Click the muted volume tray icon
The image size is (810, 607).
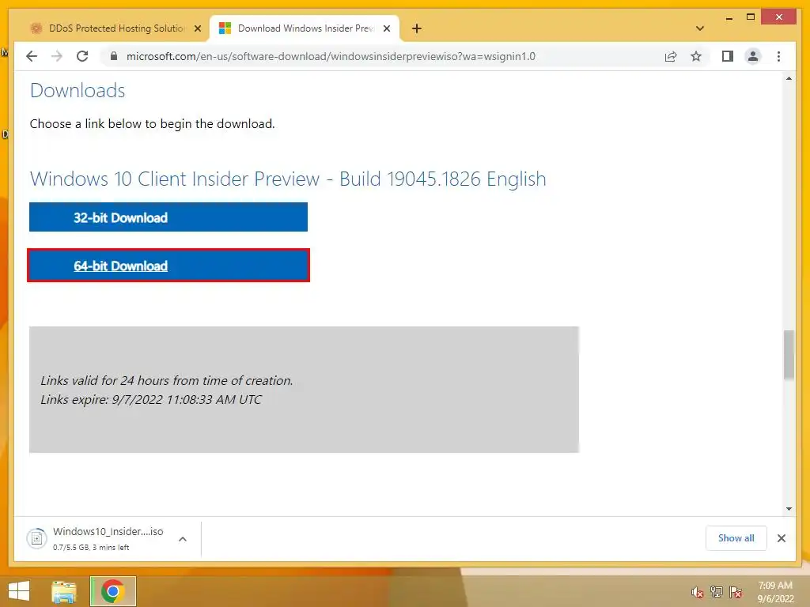click(698, 592)
